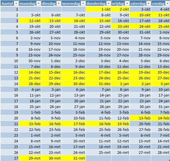
Task: Select cell 1-feb
Action: pos(30,113)
